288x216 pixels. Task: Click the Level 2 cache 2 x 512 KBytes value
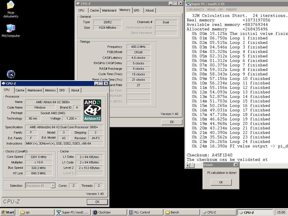pyautogui.click(x=89, y=168)
